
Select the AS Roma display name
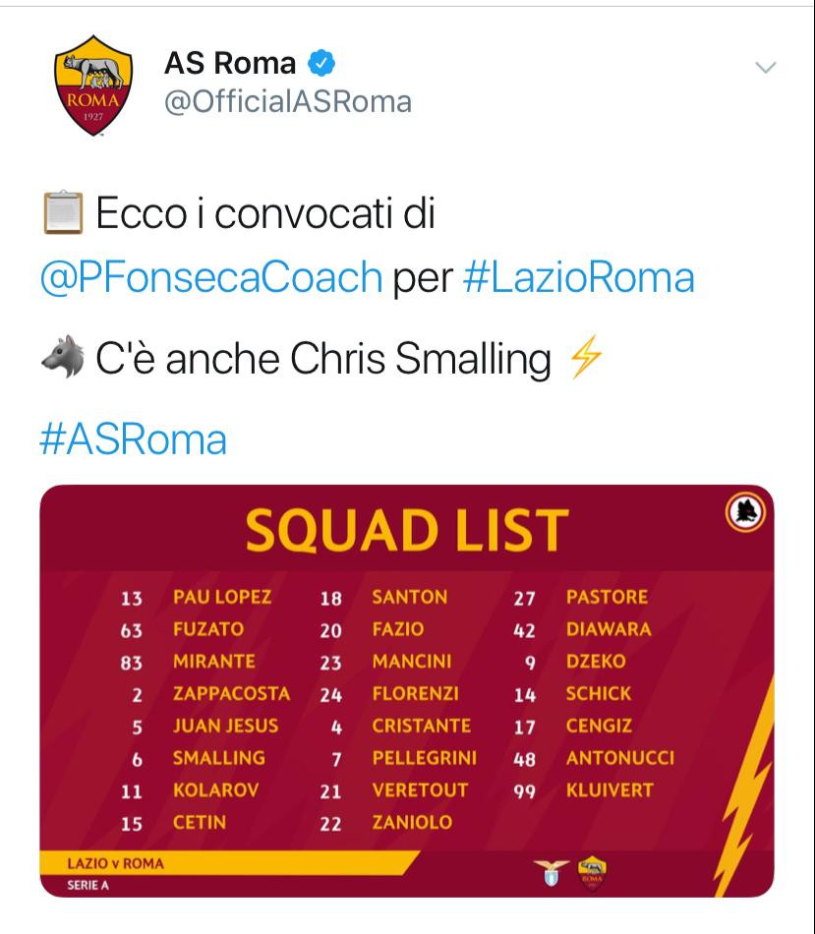tap(231, 61)
